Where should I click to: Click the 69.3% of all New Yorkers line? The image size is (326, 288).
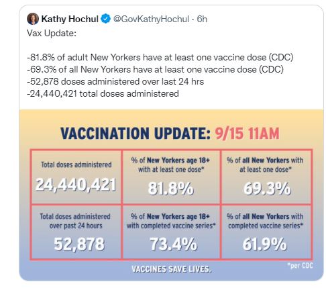(x=156, y=70)
